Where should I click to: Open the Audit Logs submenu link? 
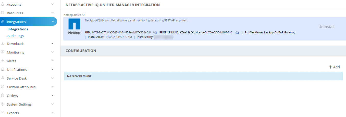[x=16, y=36]
